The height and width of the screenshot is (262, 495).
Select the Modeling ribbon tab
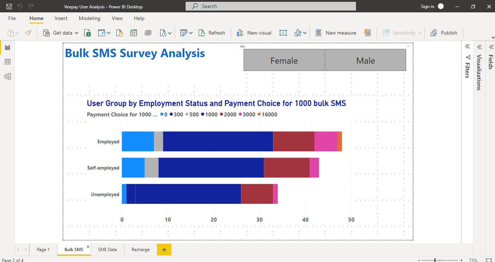(90, 18)
